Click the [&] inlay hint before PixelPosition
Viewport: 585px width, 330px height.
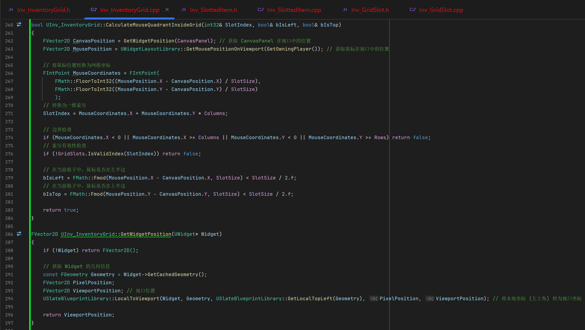374,299
